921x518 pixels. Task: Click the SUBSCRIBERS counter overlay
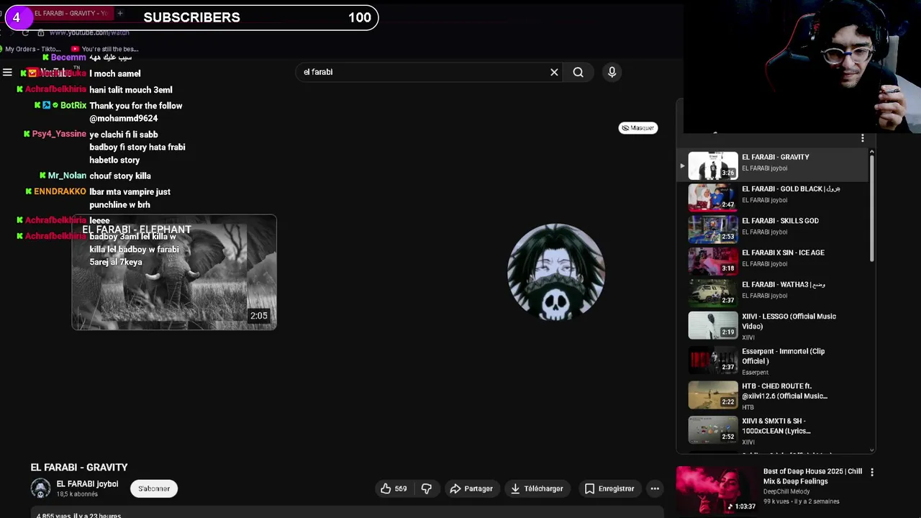[191, 17]
